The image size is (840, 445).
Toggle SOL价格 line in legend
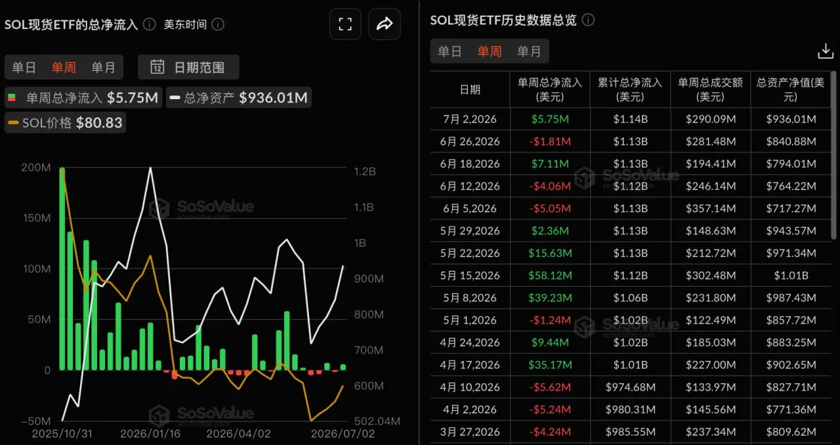pyautogui.click(x=65, y=122)
